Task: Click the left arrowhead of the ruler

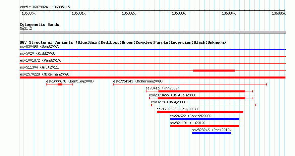Action: tap(21, 11)
